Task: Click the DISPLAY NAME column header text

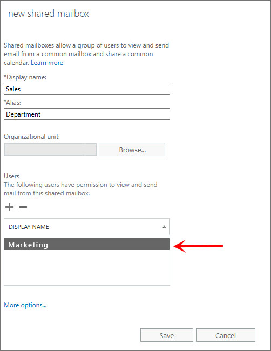Action: point(29,227)
